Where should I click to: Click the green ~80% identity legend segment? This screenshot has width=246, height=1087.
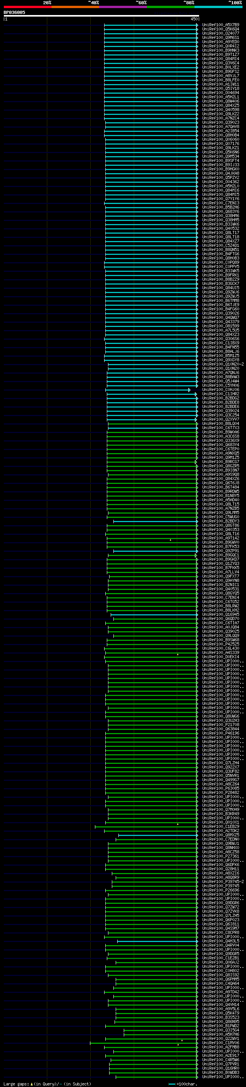171,7
